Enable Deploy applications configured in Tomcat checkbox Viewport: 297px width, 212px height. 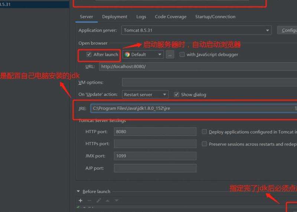pyautogui.click(x=204, y=132)
